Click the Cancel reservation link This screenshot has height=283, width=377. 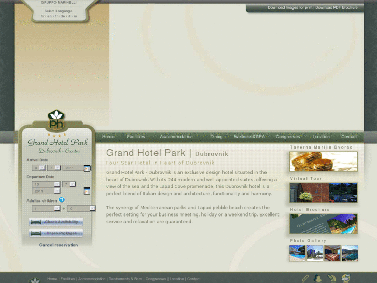pos(59,245)
